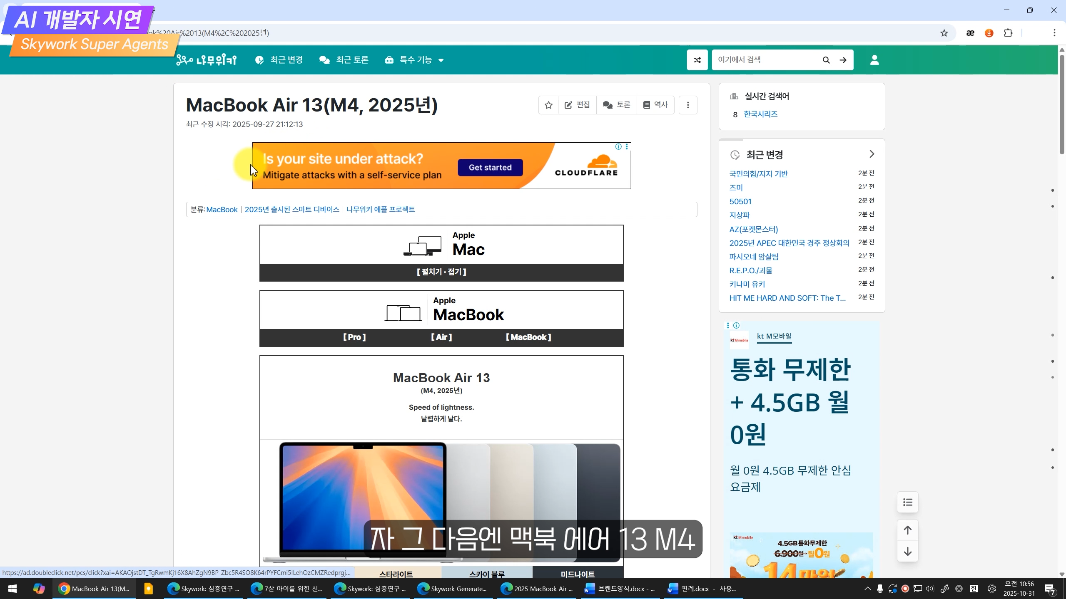Switch to 2025 MacBook Air Edge window
The image size is (1066, 599).
click(536, 589)
